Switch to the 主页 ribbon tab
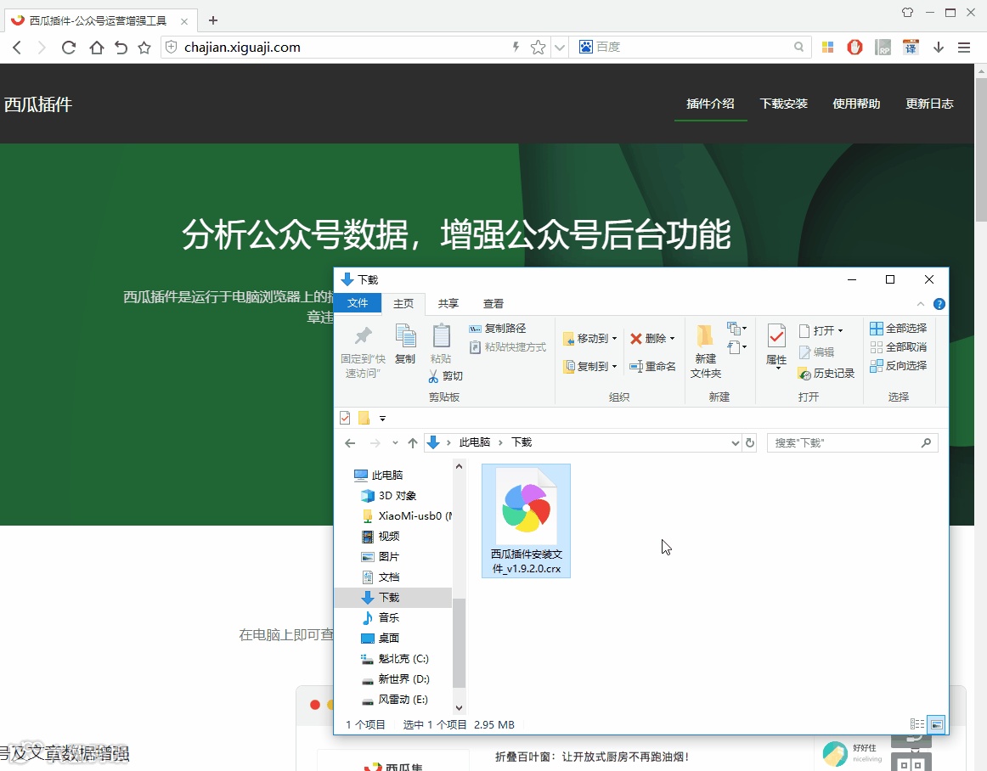The width and height of the screenshot is (987, 771). point(403,303)
